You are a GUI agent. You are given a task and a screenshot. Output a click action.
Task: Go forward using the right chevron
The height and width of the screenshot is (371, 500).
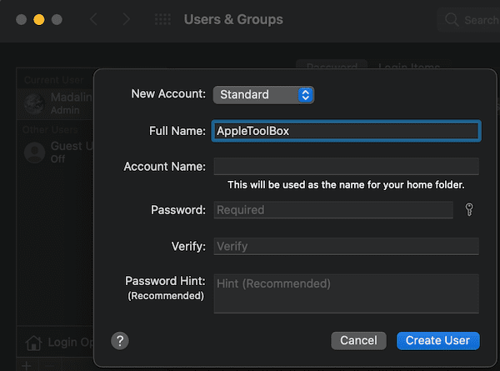coord(126,19)
